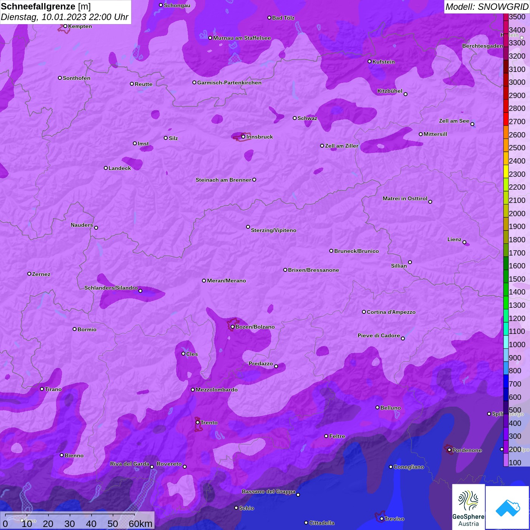Click the Trento city marker

pos(198,422)
